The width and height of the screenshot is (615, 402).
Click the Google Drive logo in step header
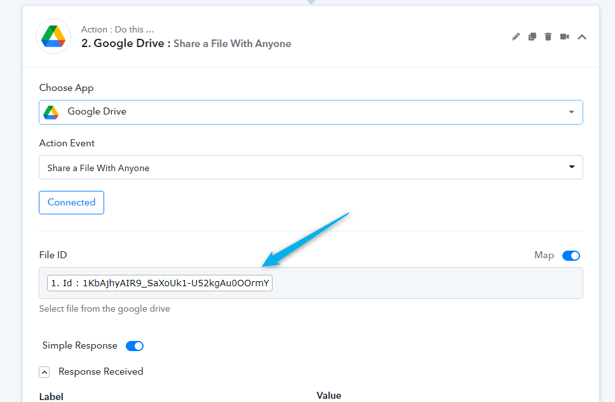[53, 36]
